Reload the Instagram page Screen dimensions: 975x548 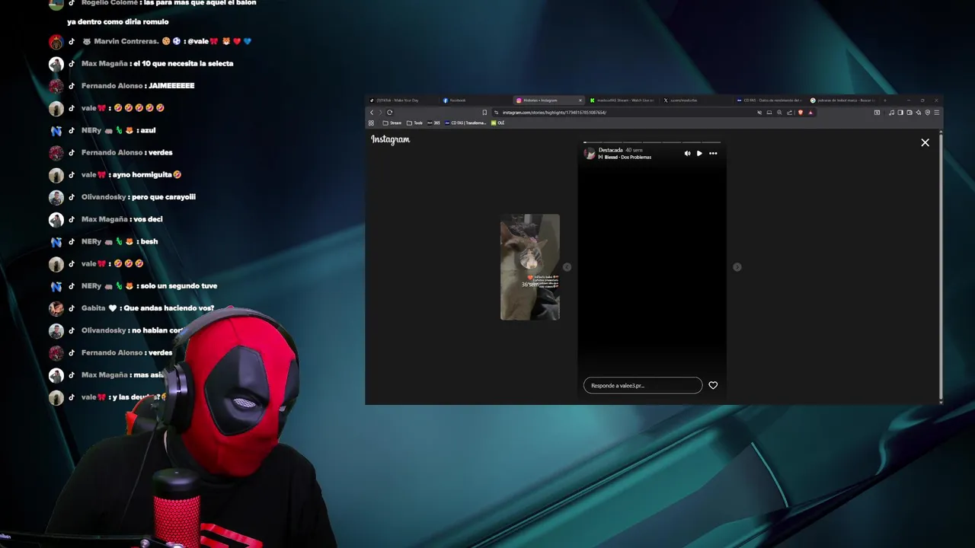[390, 113]
